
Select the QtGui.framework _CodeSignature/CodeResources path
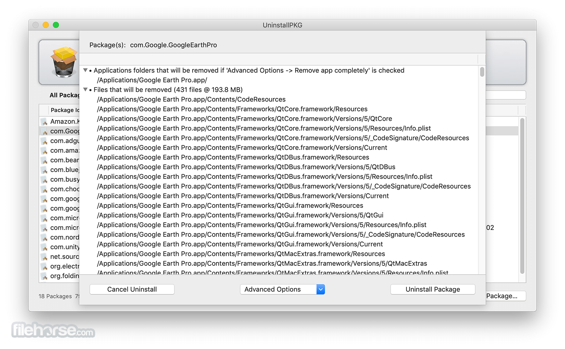pos(281,235)
